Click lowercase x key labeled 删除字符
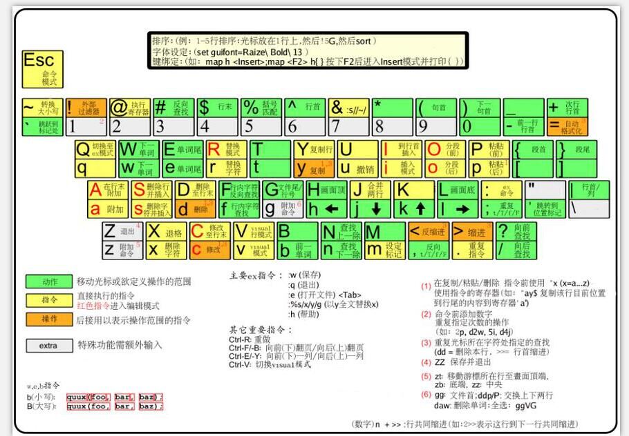The image size is (629, 436). pos(166,250)
